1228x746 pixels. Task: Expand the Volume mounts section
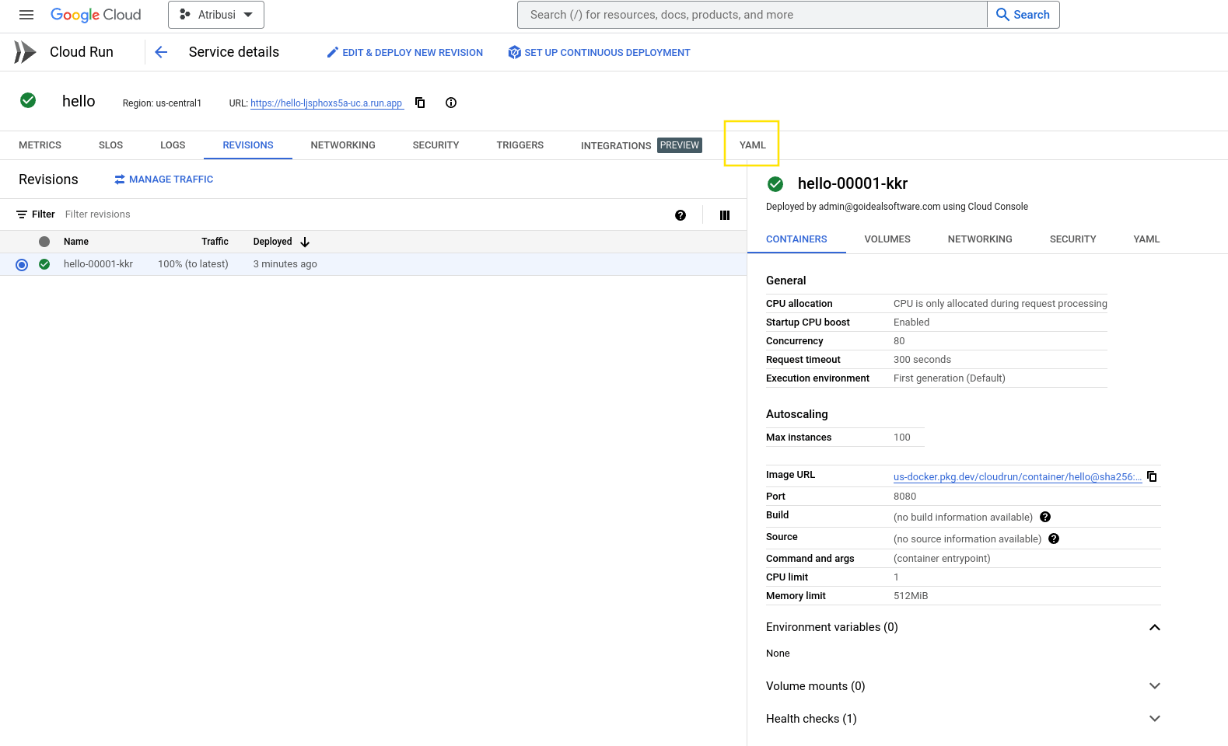pyautogui.click(x=1155, y=686)
